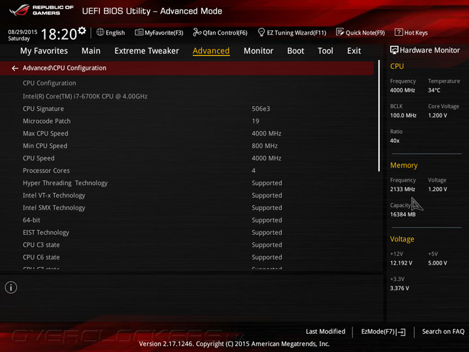Click the info circle icon

click(x=11, y=287)
